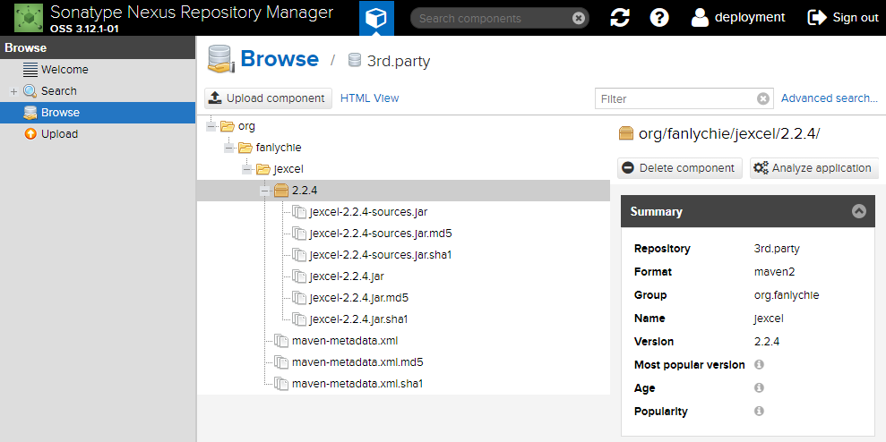
Task: Refresh the current view
Action: 620,18
